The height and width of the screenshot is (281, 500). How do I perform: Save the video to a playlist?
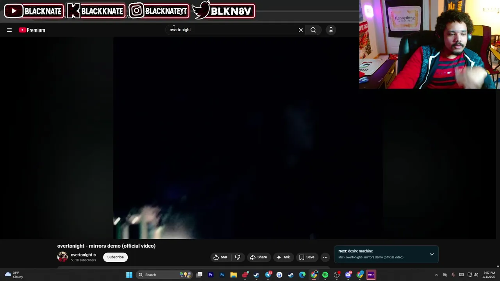[307, 257]
